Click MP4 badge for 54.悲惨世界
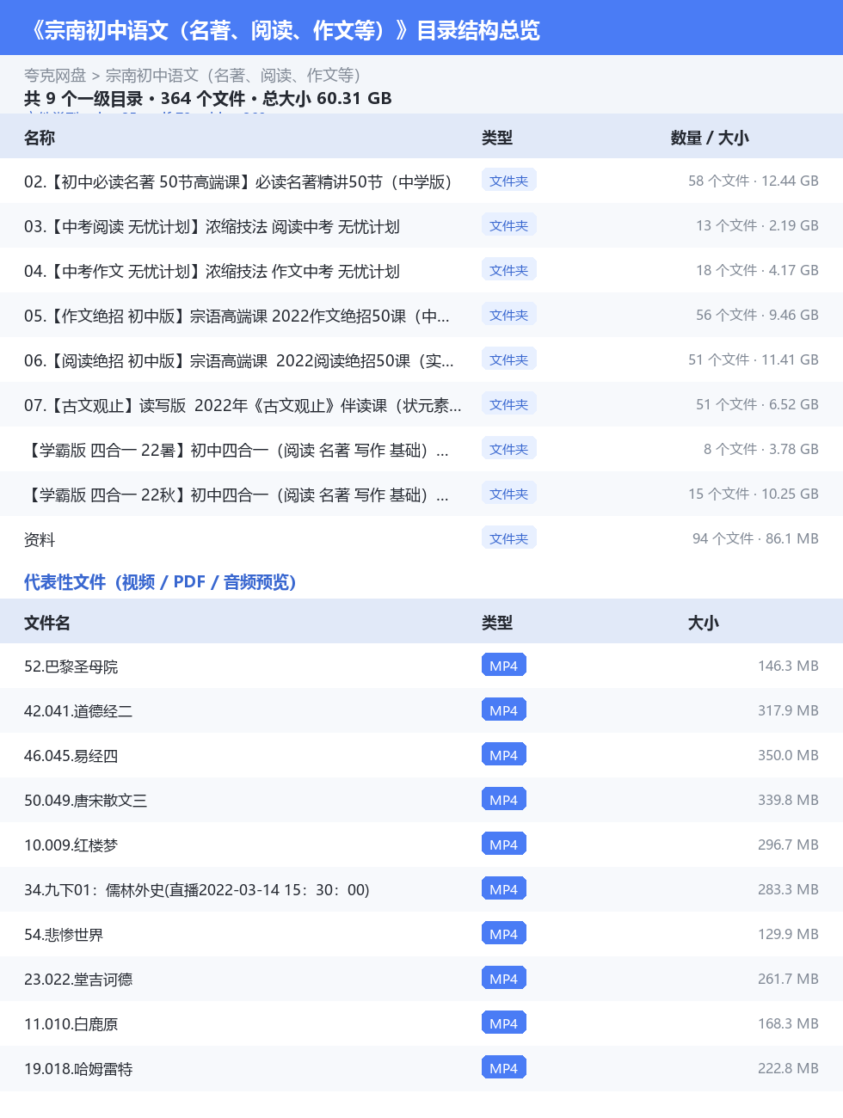Viewport: 843px width, 1118px height. [504, 934]
